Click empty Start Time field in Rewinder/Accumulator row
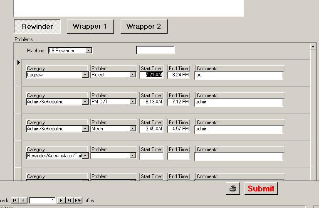Screen dimensions: 319x208 151,156
